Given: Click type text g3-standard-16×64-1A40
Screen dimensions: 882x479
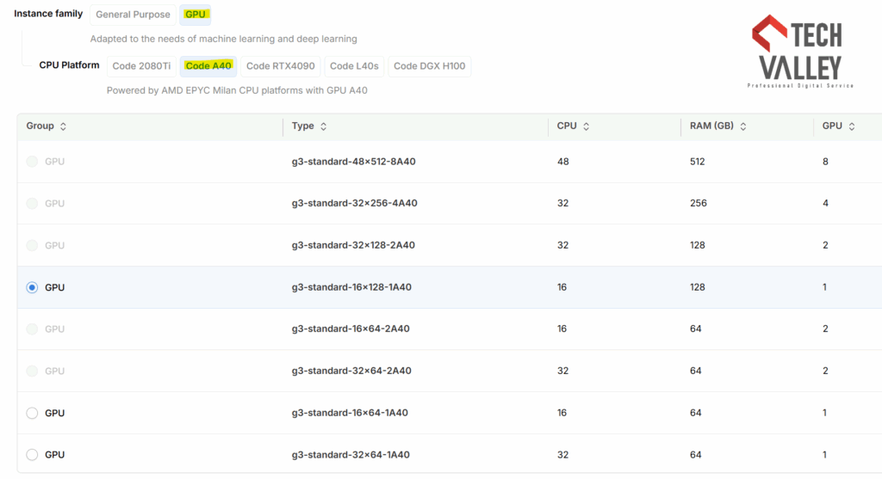Looking at the screenshot, I should click(350, 413).
